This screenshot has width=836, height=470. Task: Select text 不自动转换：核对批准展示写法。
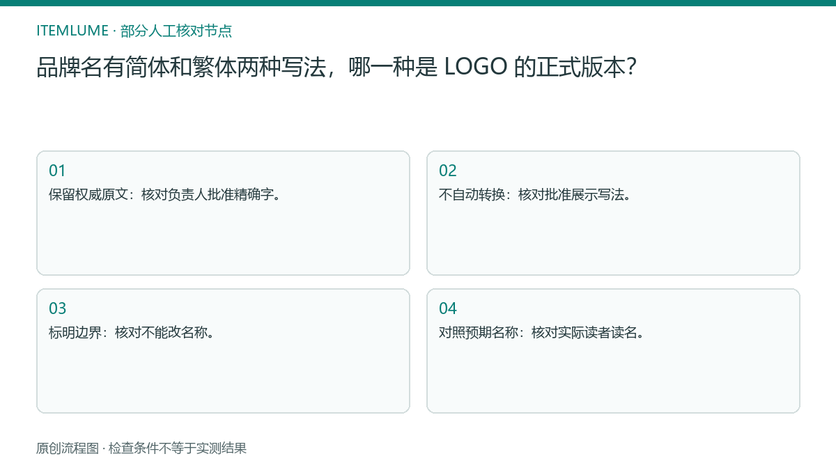[x=536, y=194]
